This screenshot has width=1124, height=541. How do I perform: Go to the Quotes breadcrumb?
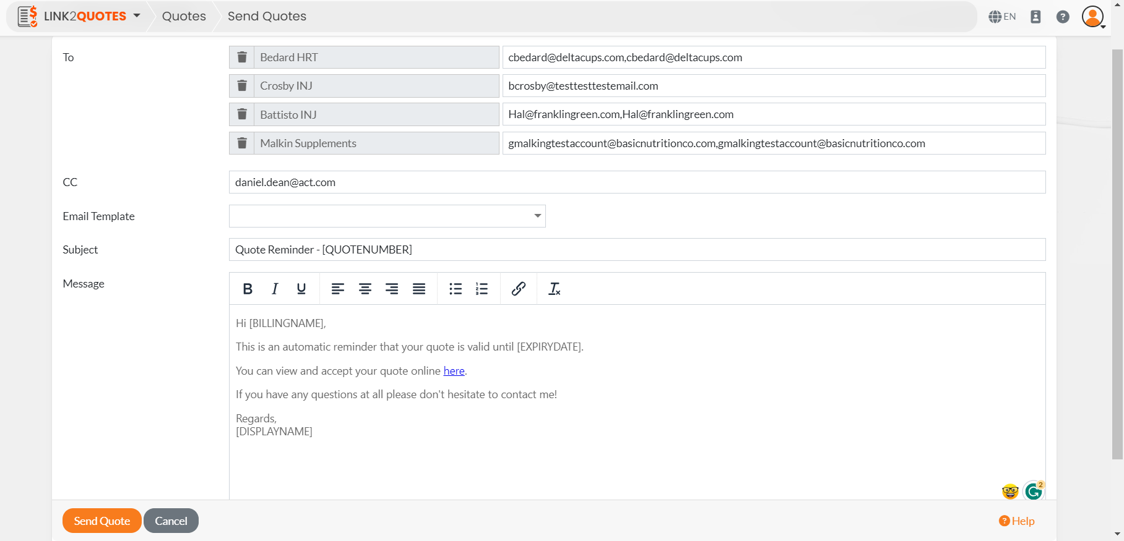pos(184,16)
